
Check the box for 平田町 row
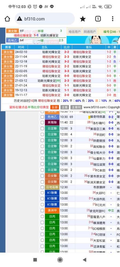(x=42, y=135)
